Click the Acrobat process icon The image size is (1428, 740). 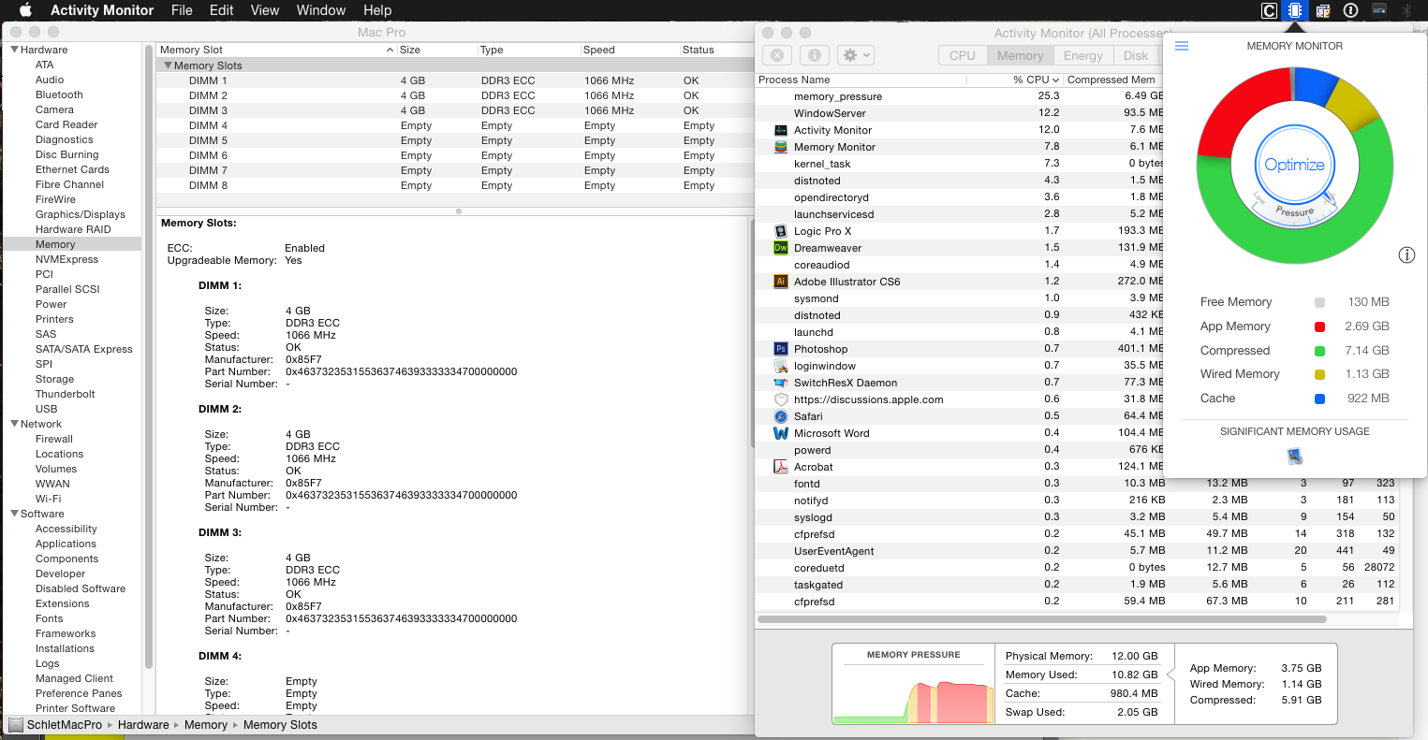[781, 467]
